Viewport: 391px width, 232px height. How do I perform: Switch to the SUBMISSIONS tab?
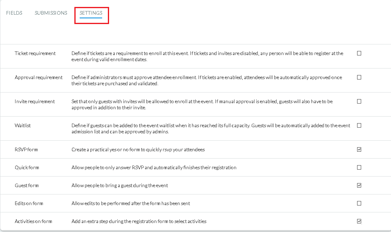coord(51,13)
